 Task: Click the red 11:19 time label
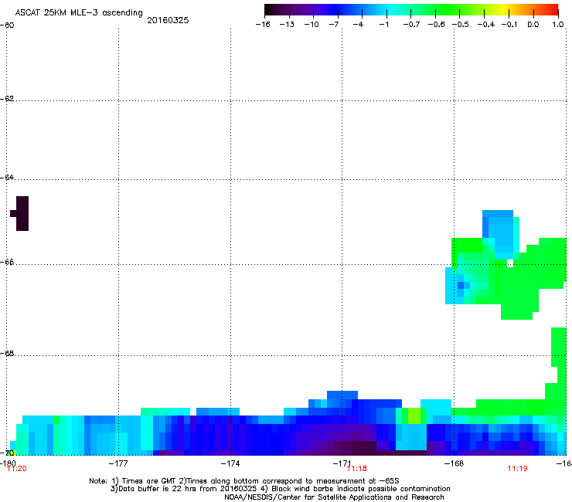pos(517,469)
